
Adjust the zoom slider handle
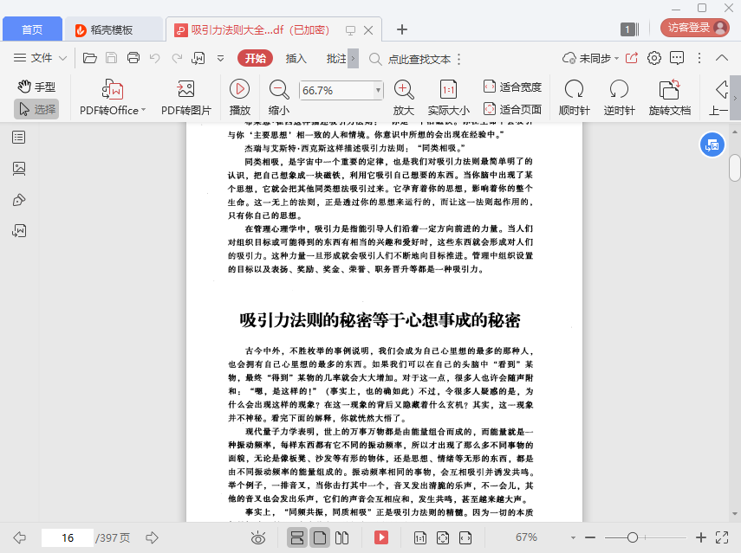[633, 537]
